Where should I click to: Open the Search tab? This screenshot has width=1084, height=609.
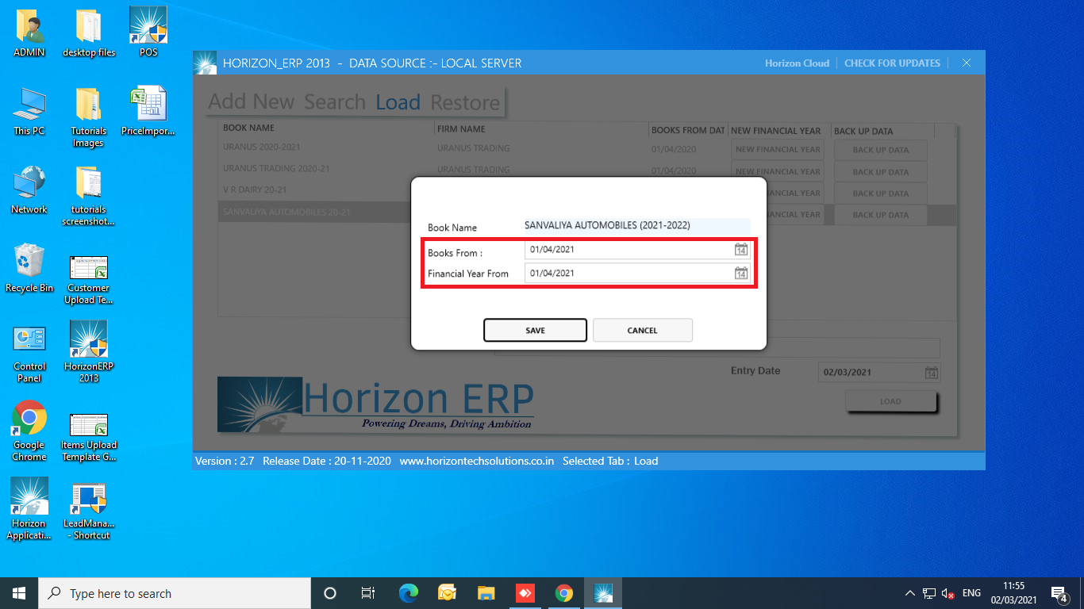point(334,102)
